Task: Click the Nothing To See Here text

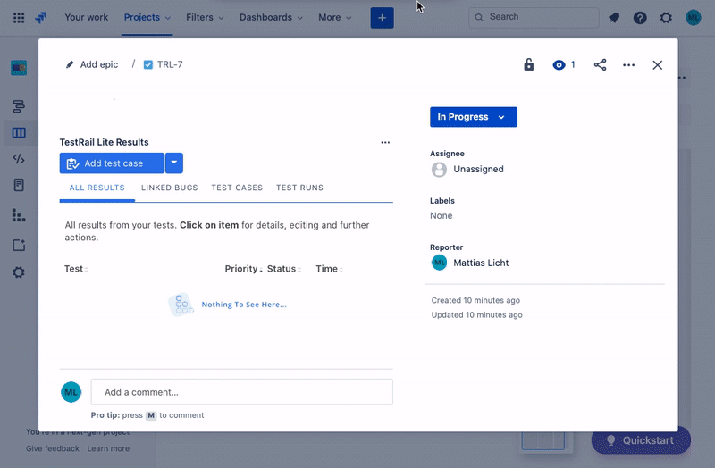Action: point(244,305)
